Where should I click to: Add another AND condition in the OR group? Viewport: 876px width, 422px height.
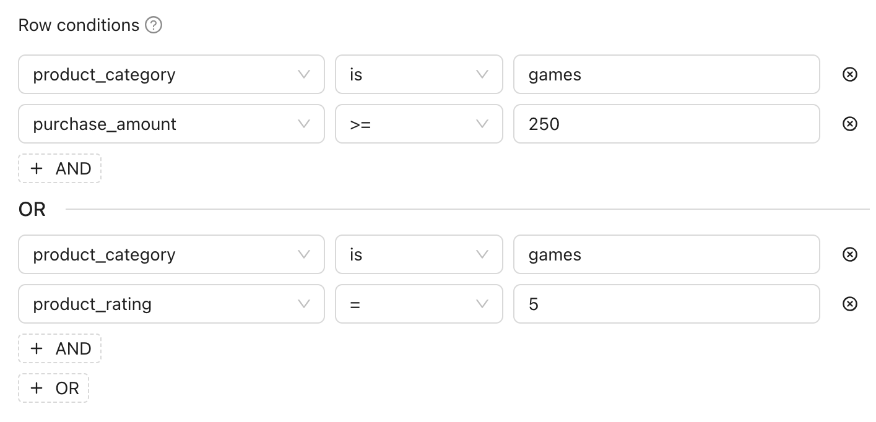point(59,348)
